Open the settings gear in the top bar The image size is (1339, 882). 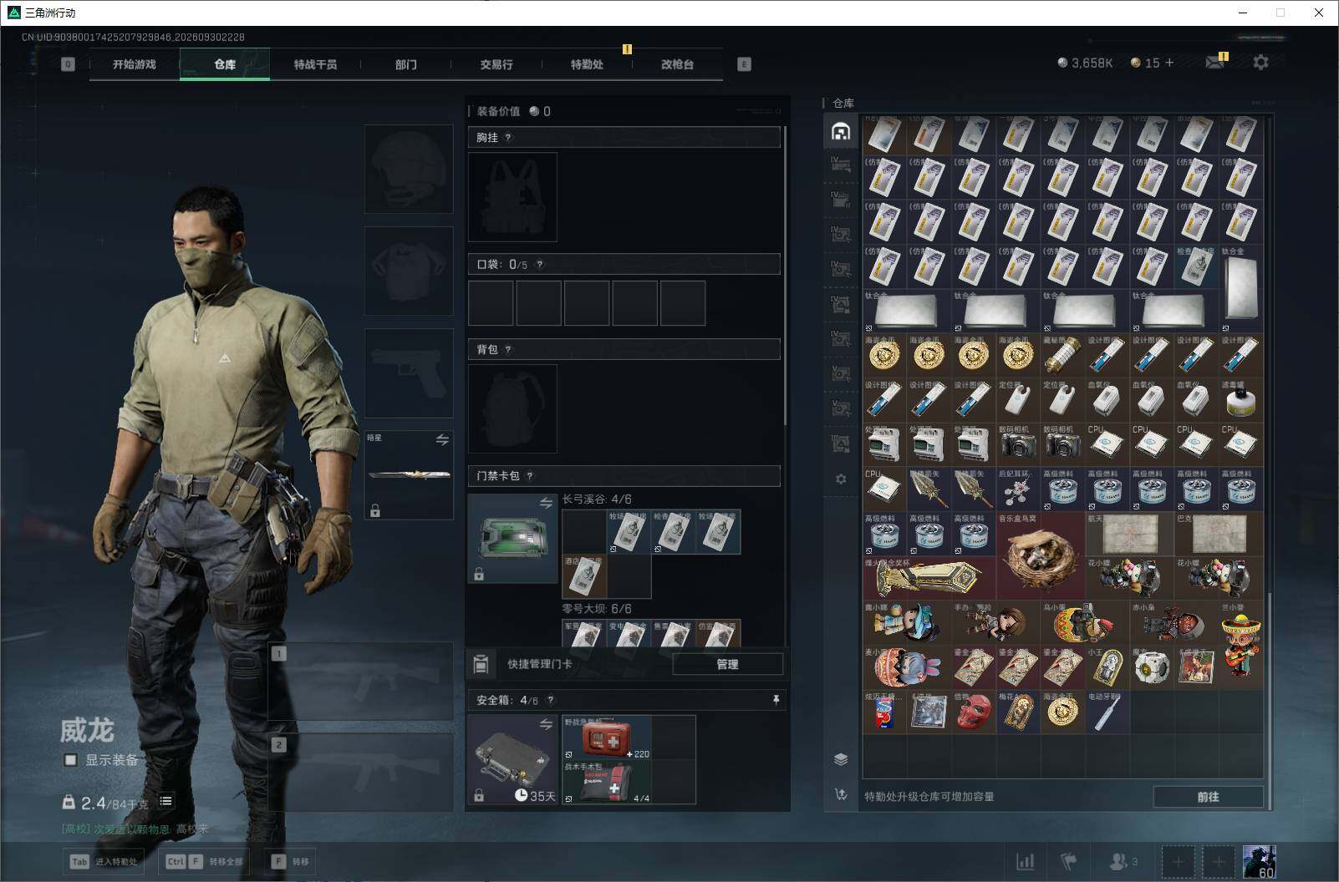tap(1260, 63)
